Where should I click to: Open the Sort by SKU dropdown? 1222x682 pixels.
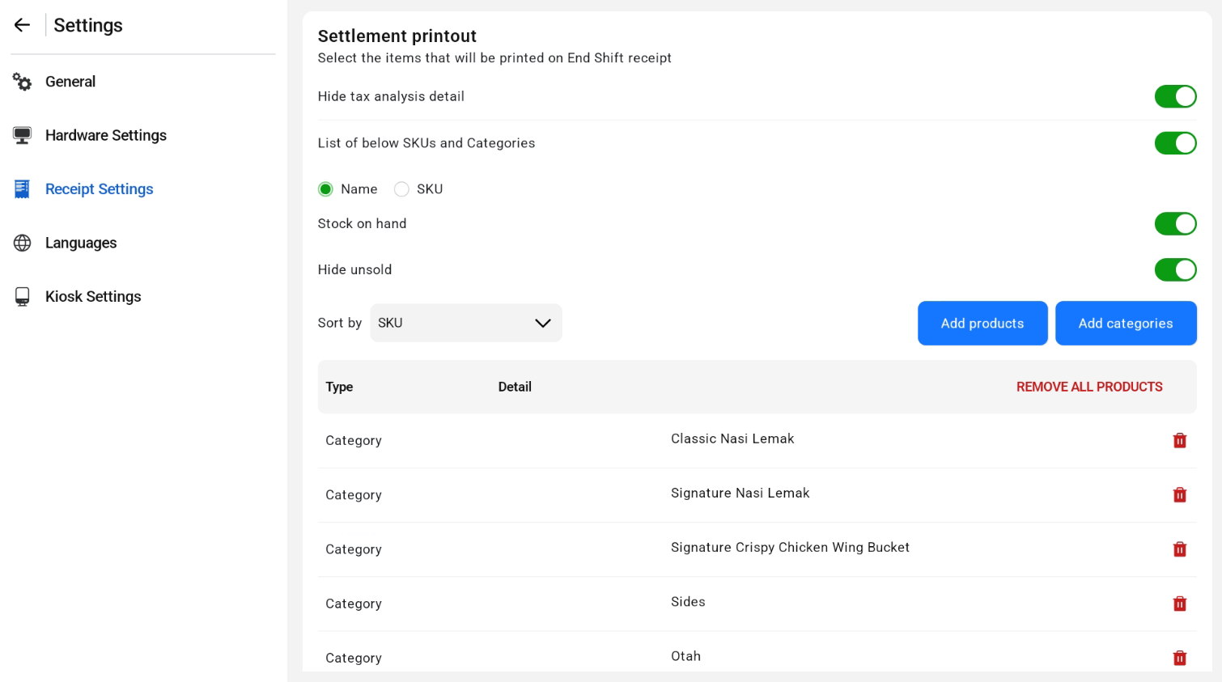(x=466, y=323)
